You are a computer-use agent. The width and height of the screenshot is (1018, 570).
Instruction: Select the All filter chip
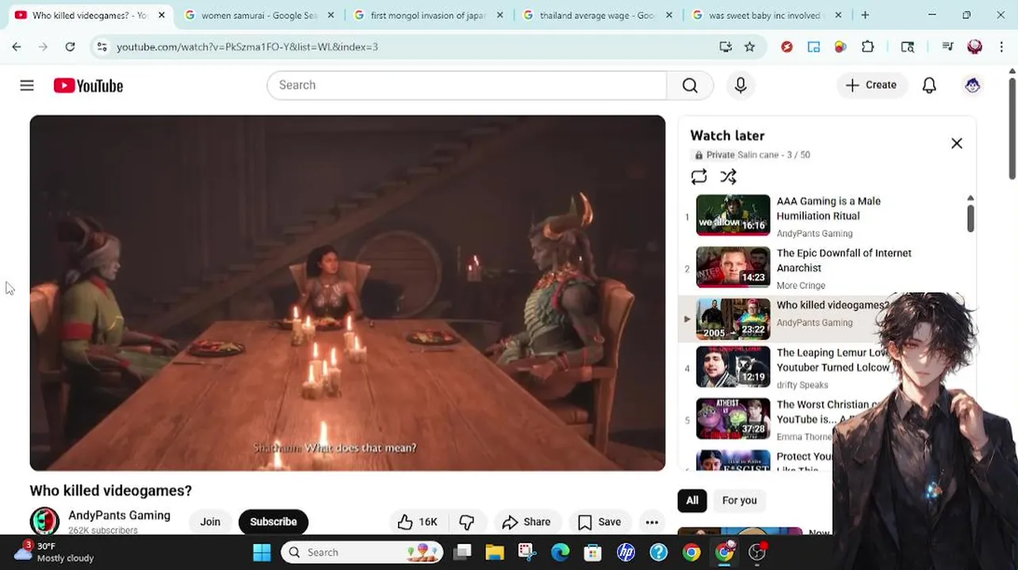point(692,500)
